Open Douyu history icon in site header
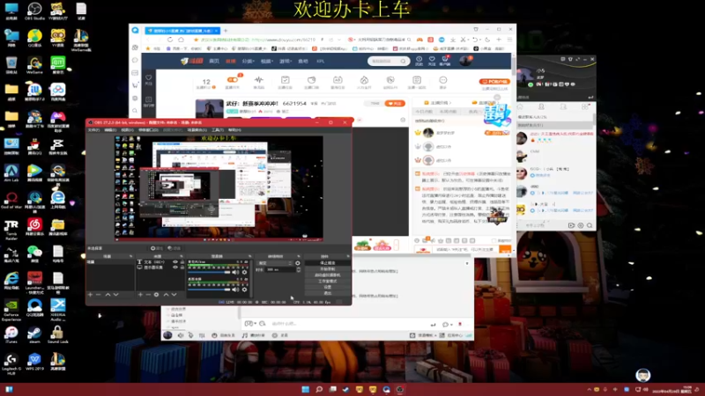This screenshot has height=396, width=705. (x=419, y=61)
